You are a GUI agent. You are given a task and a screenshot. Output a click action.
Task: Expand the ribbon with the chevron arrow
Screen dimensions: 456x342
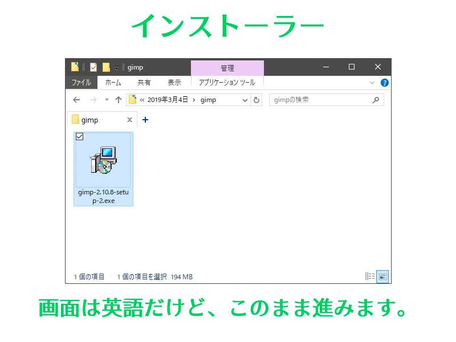[x=372, y=82]
